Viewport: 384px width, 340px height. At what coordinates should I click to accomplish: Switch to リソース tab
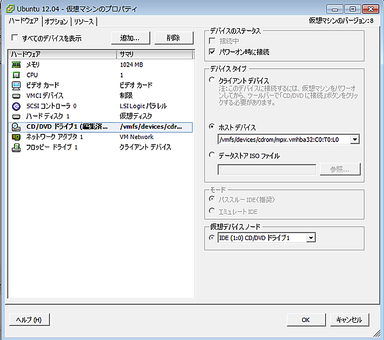click(84, 22)
